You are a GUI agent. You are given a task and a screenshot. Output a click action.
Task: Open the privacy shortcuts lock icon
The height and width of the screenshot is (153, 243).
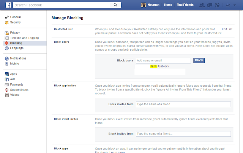tap(228, 5)
